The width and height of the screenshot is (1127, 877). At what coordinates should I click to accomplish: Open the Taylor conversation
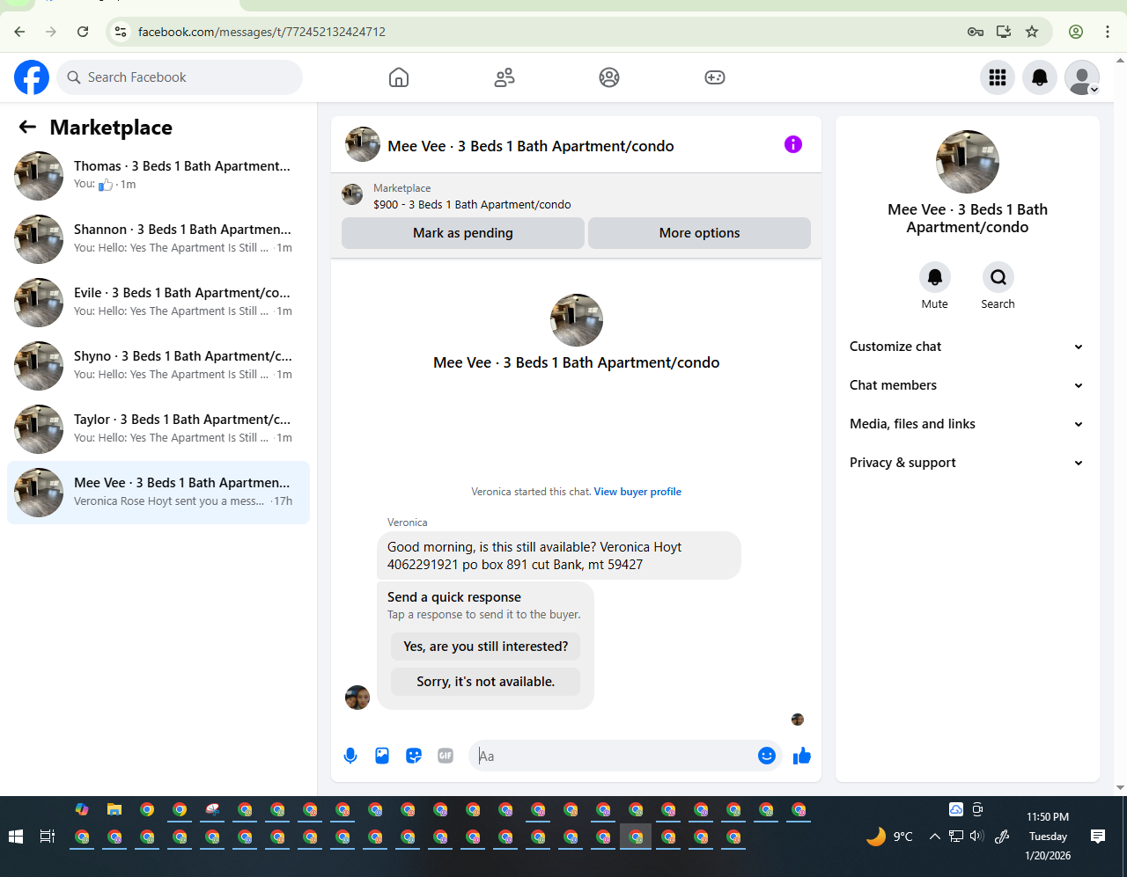[x=158, y=429]
